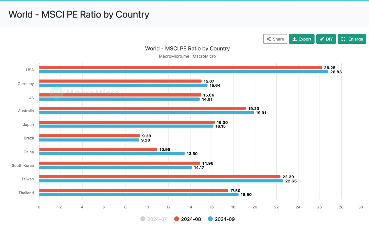Click Australia's red 19.23 bar

click(143, 109)
